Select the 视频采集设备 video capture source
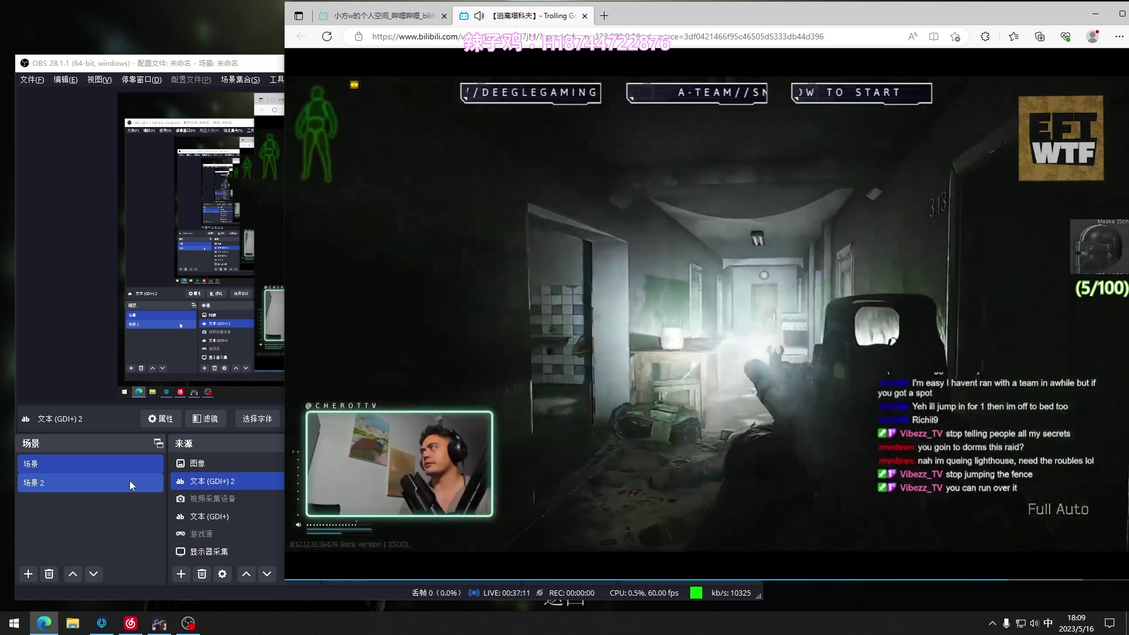The height and width of the screenshot is (635, 1129). coord(227,499)
